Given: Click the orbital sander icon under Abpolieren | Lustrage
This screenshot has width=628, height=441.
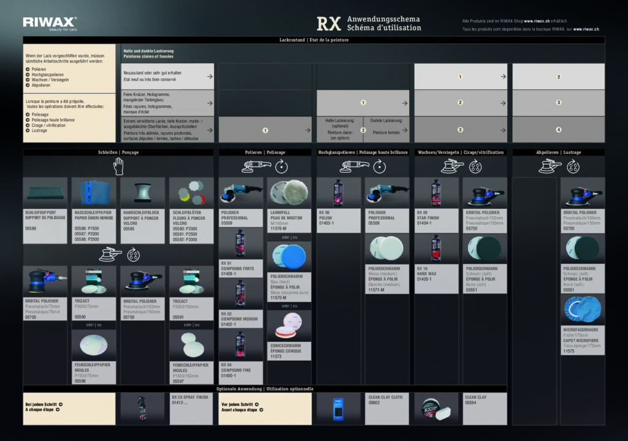Looking at the screenshot, I should click(x=550, y=167).
